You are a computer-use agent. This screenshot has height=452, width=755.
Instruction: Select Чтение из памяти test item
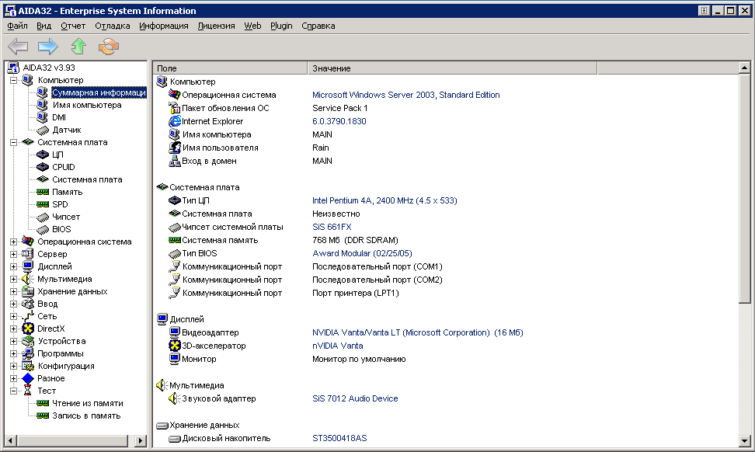pos(87,403)
